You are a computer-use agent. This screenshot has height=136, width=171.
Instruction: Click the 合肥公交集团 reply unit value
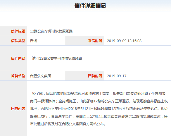[40, 76]
